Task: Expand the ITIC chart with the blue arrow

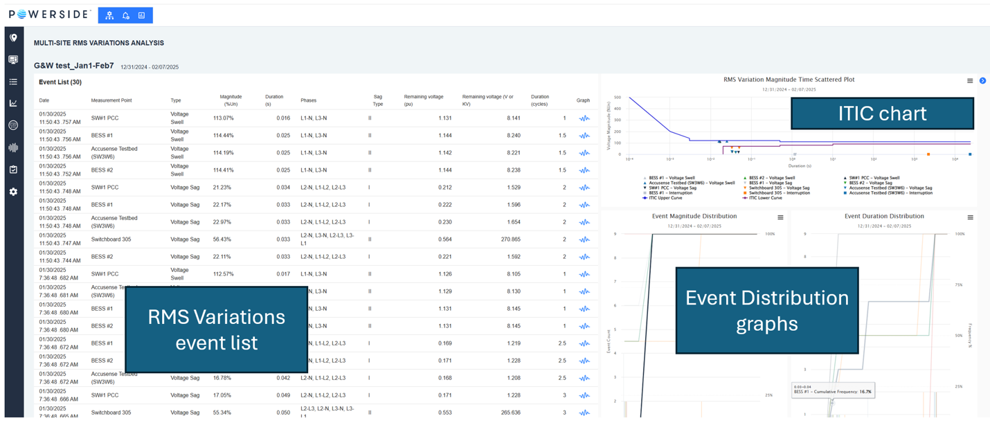Action: coord(983,80)
